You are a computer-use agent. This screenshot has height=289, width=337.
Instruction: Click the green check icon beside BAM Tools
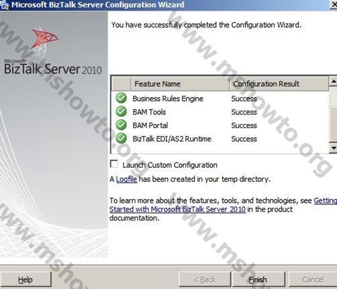pyautogui.click(x=121, y=112)
